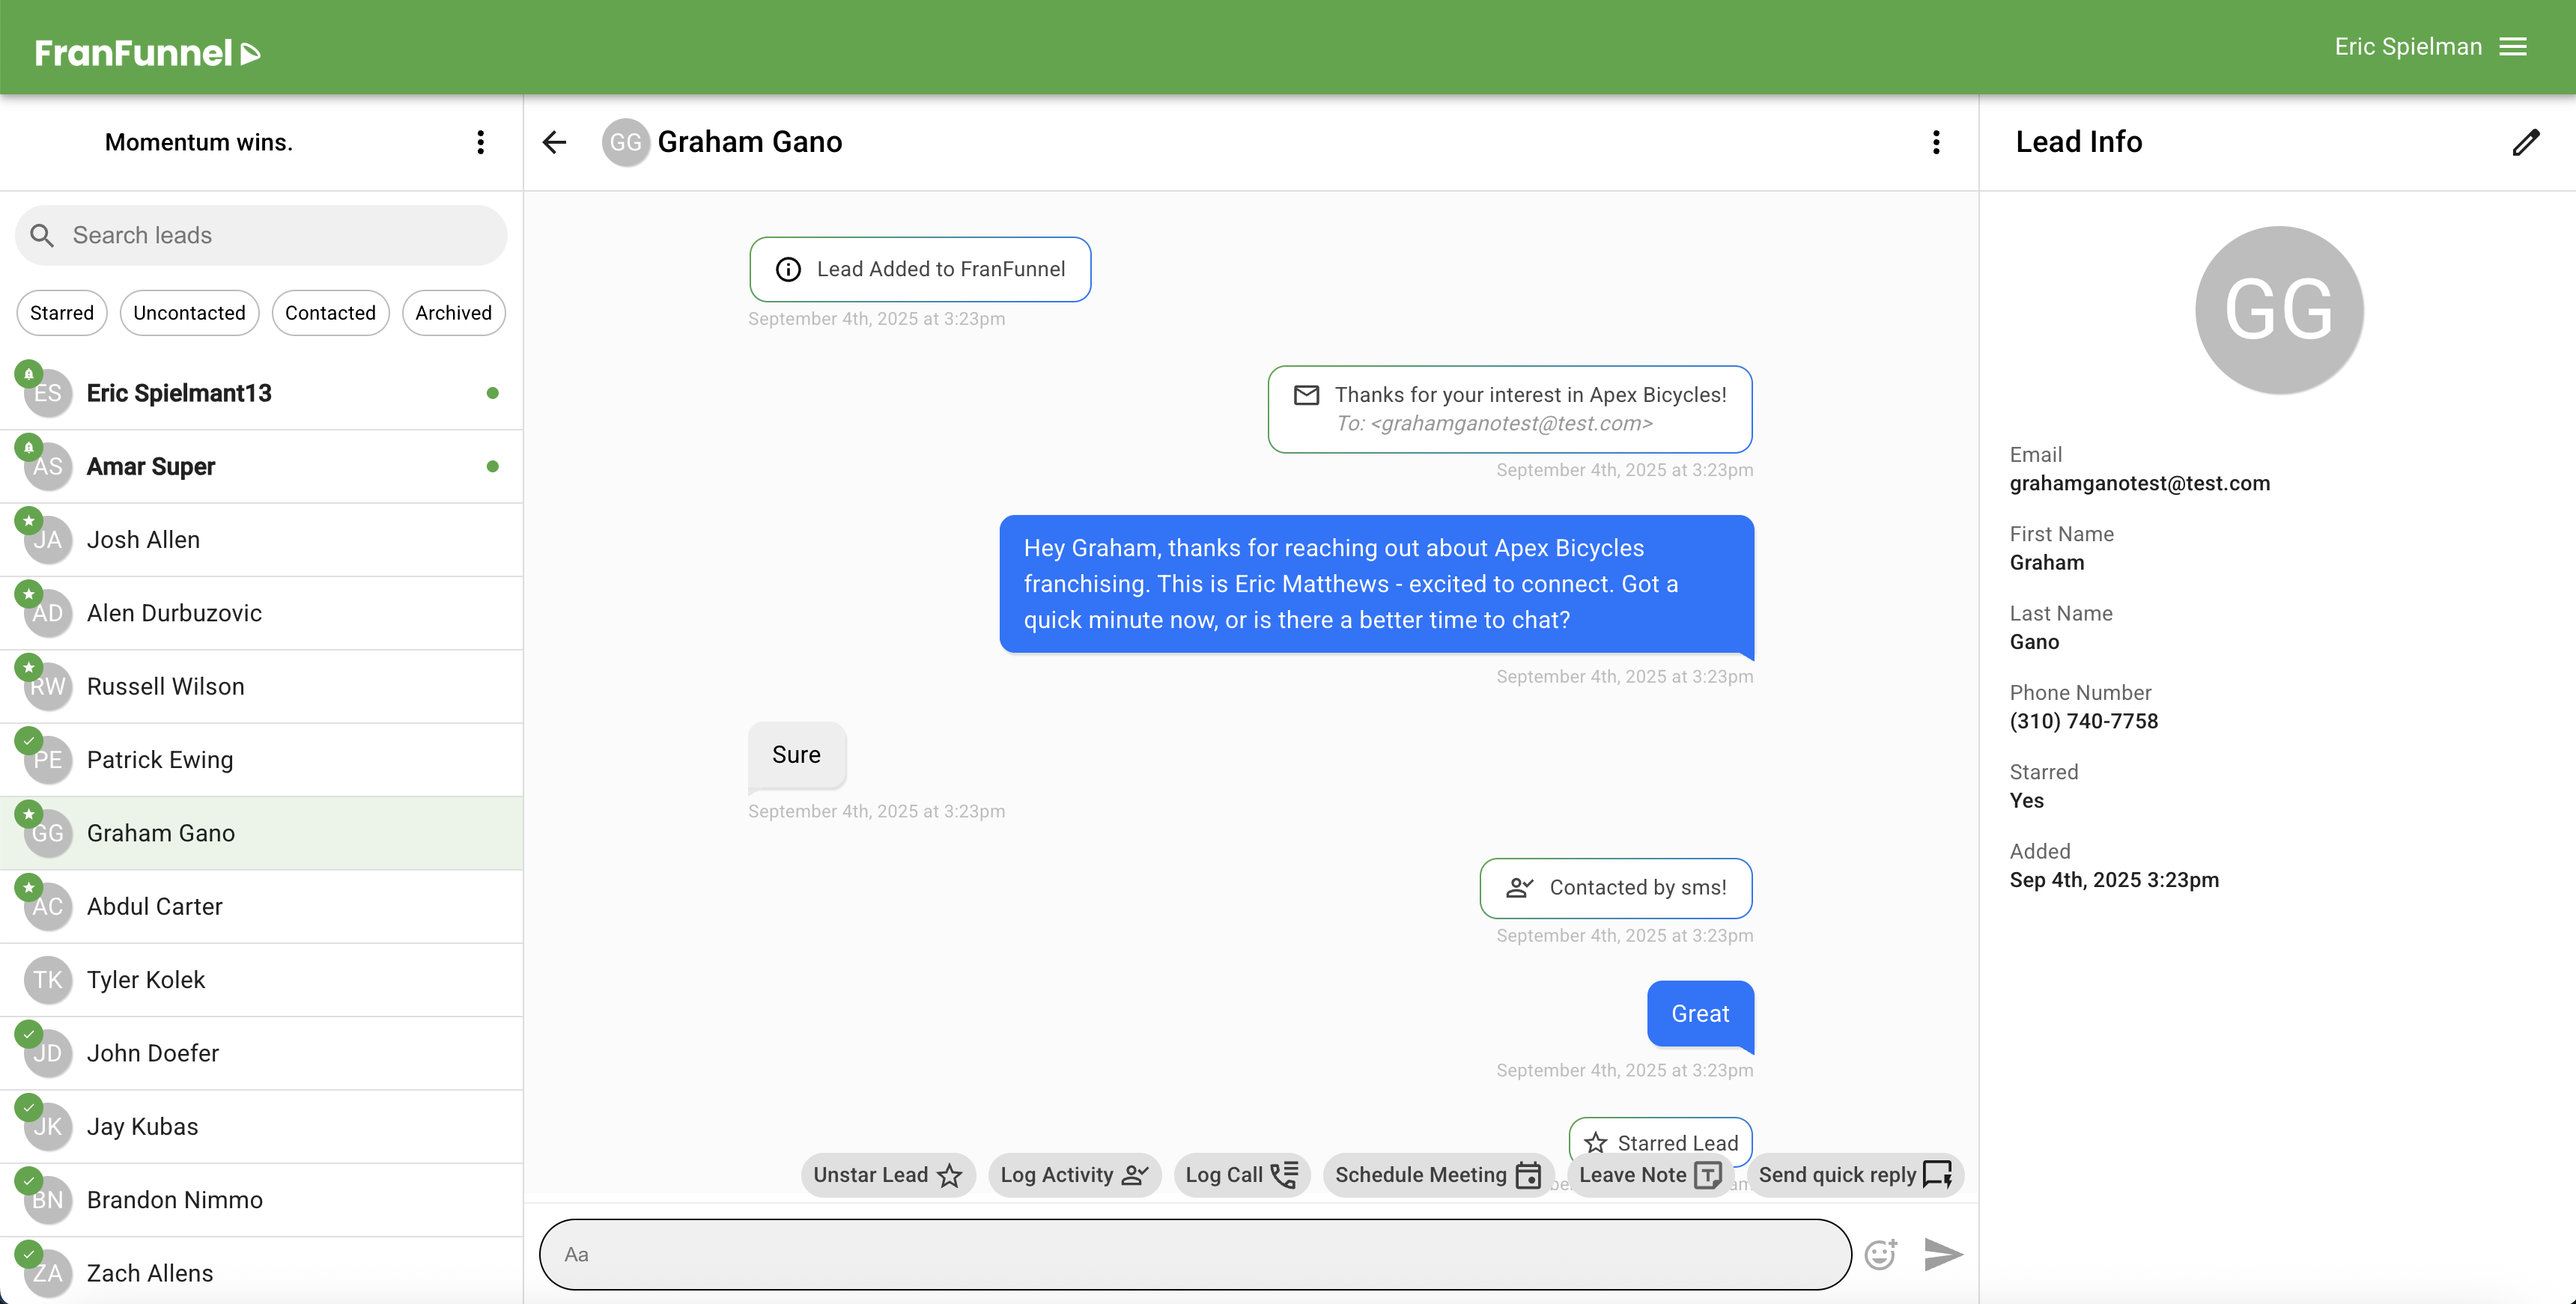Click the Unstar Lead button
Image resolution: width=2576 pixels, height=1304 pixels.
(x=887, y=1175)
